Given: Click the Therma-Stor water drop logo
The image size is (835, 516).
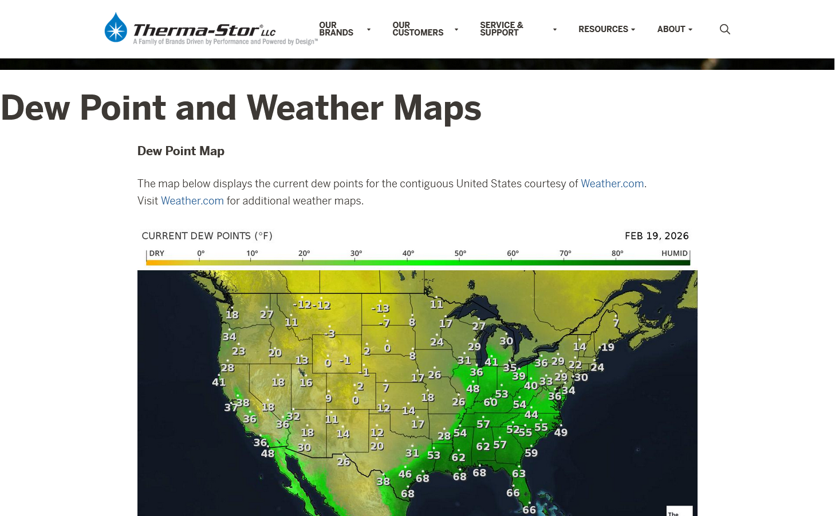Looking at the screenshot, I should click(116, 28).
